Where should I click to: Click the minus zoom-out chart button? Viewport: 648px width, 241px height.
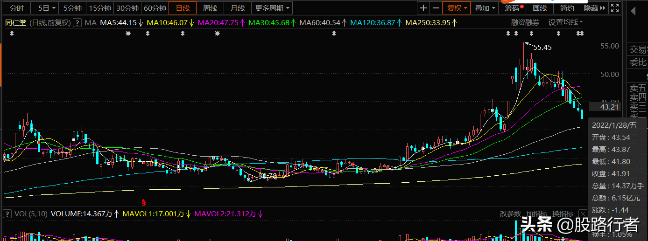436,8
